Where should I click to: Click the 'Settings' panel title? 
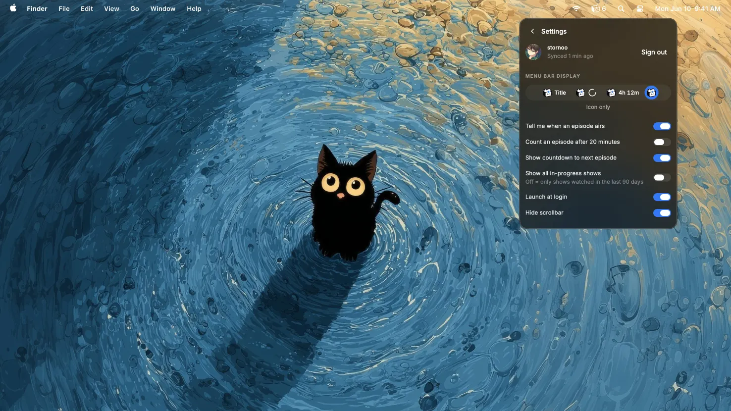[x=554, y=31]
